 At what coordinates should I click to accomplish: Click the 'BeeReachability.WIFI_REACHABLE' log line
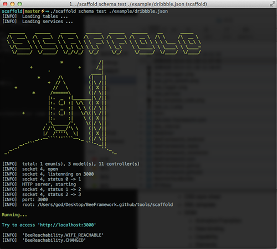pos(53,235)
